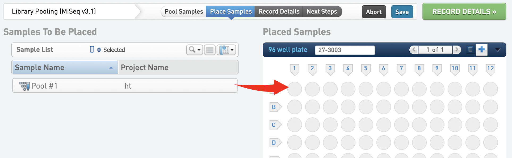Add a new container with the plus icon
The height and width of the screenshot is (158, 512).
click(481, 49)
